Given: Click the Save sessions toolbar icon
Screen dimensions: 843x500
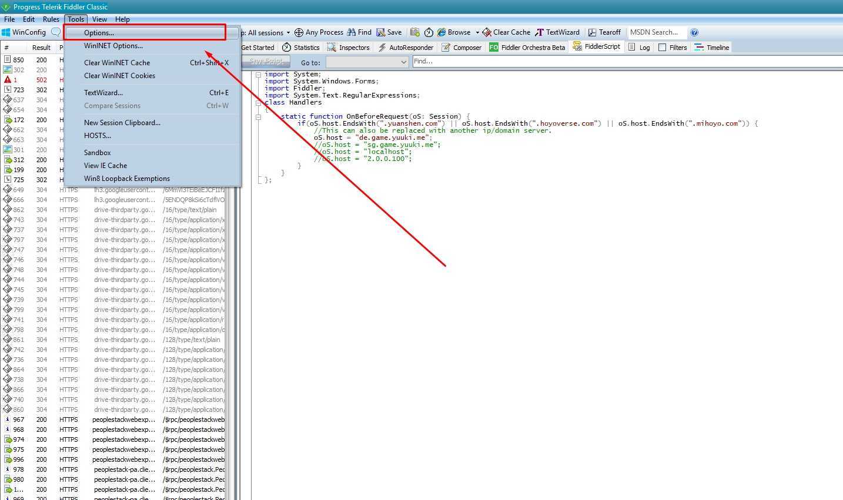Looking at the screenshot, I should (381, 32).
